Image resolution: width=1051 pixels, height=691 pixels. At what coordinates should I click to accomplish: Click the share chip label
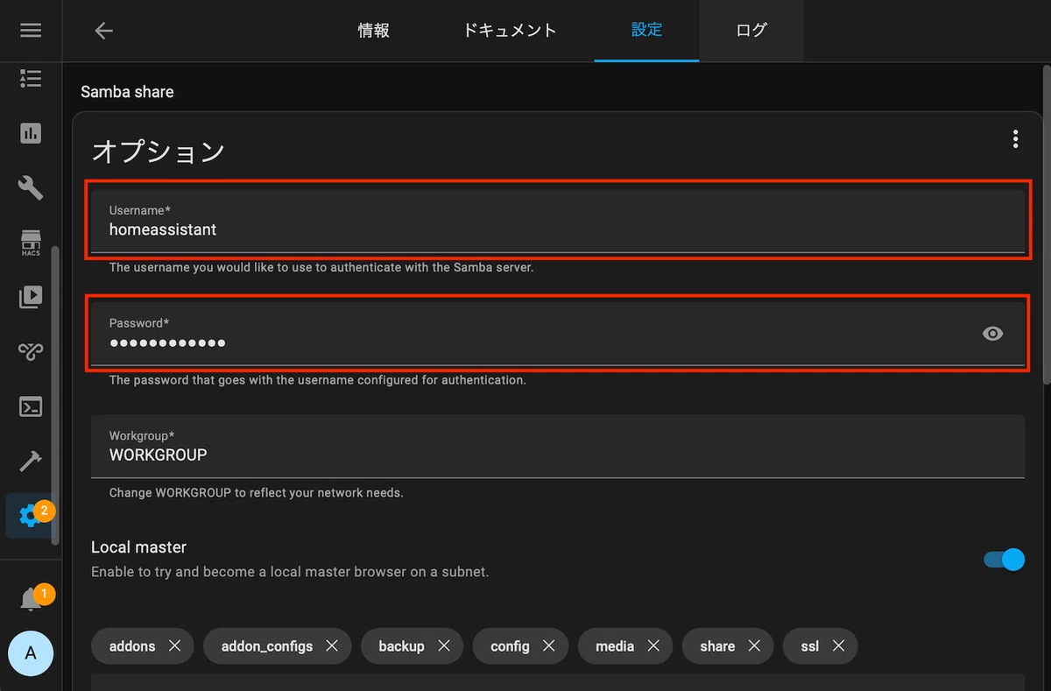coord(717,645)
